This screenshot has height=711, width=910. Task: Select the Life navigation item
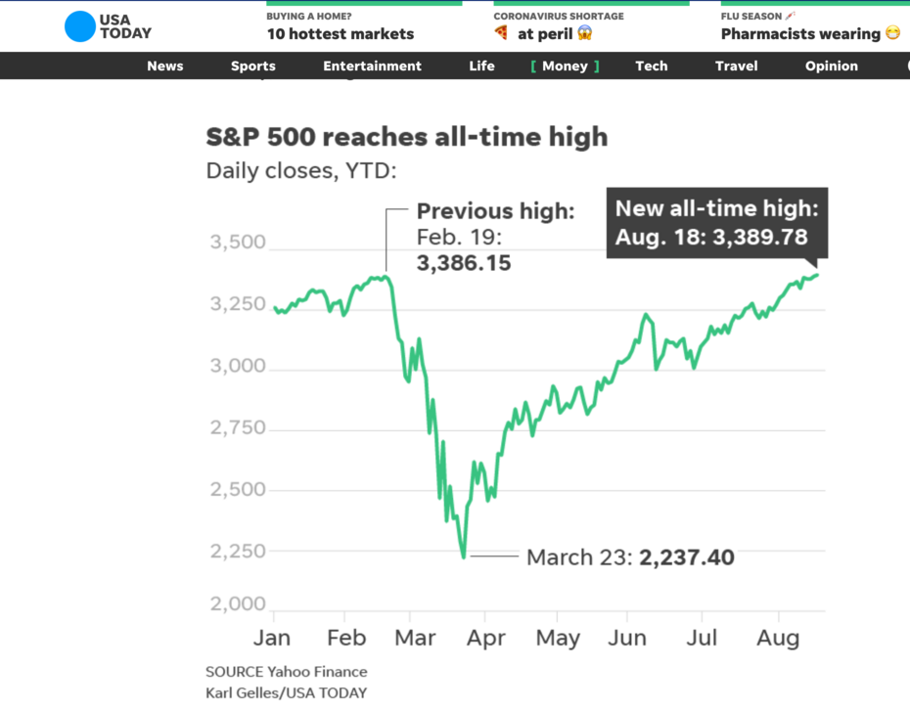click(x=481, y=66)
